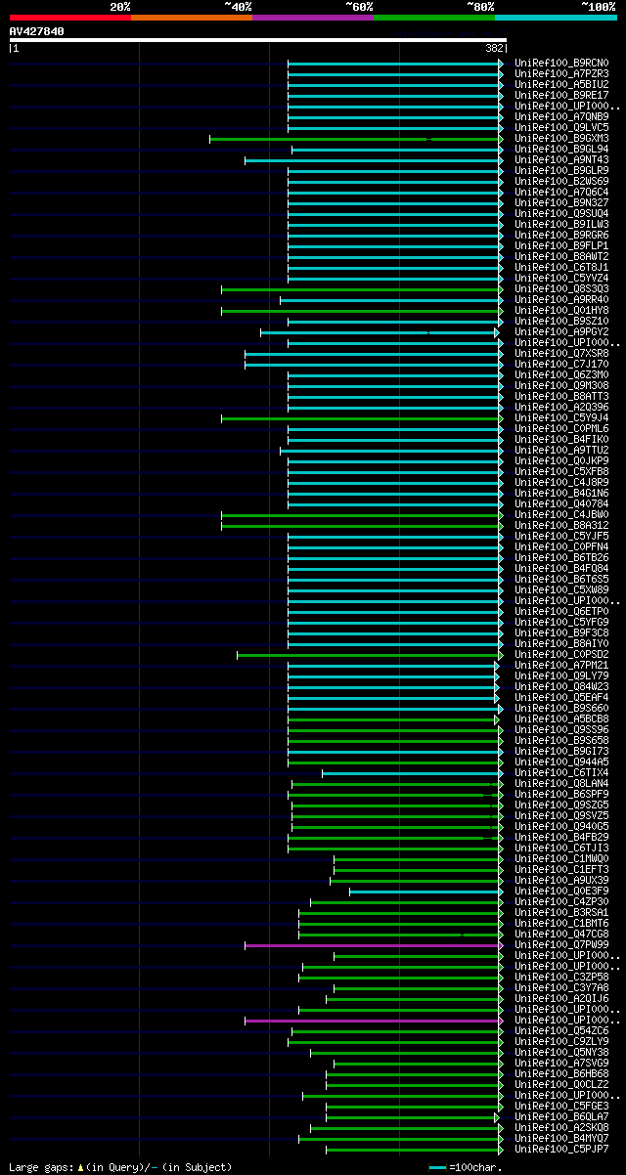
Task: Select hit label UniRef100_B9N327
Action: [562, 203]
